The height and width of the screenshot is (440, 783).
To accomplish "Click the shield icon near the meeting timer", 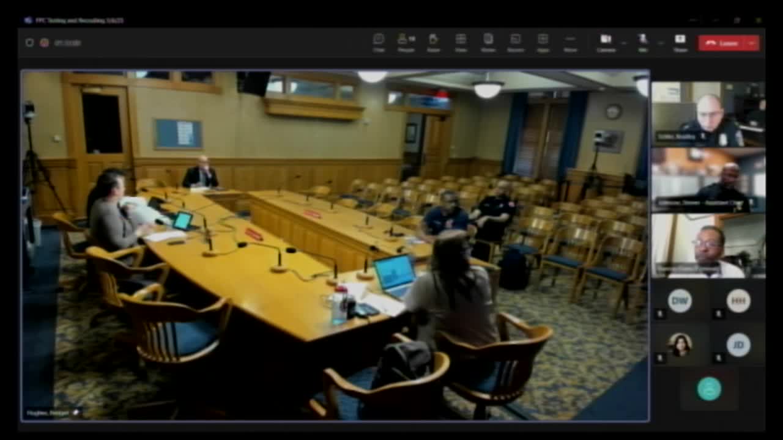I will [29, 43].
